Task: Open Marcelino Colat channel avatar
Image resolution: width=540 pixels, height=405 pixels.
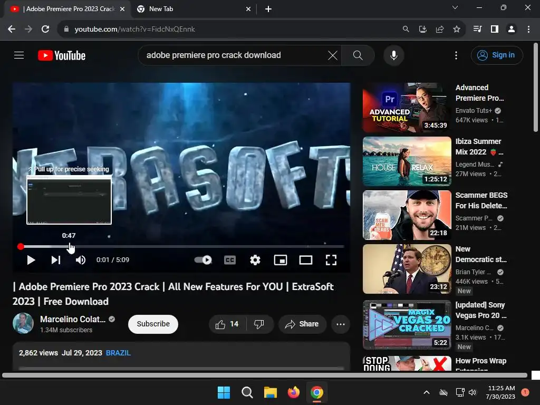Action: (23, 323)
